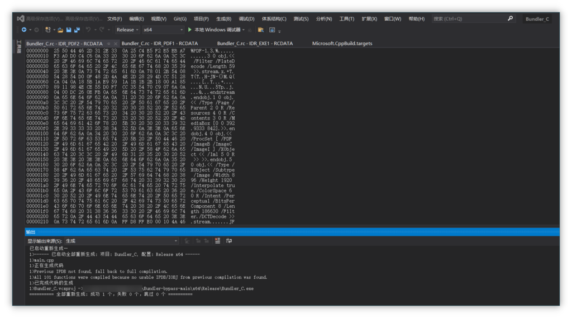Viewport: 572px width, 318px height.
Task: Click the Bundler_C solution name button
Action: 537,18
